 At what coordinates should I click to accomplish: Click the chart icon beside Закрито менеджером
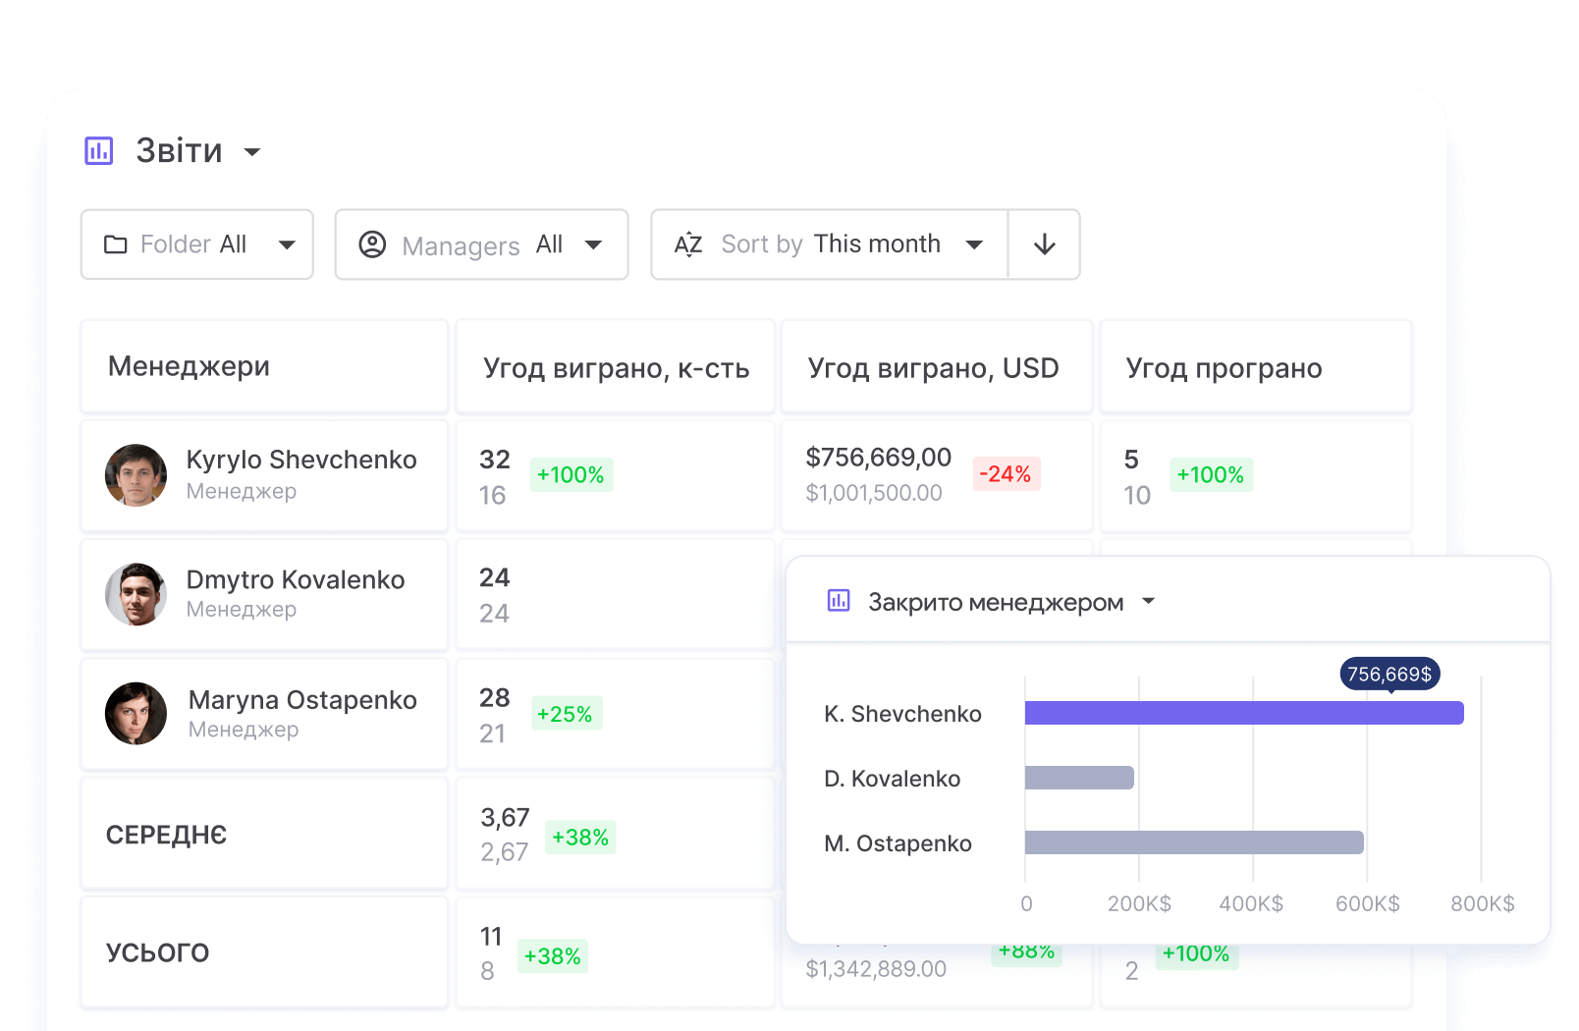pos(839,601)
